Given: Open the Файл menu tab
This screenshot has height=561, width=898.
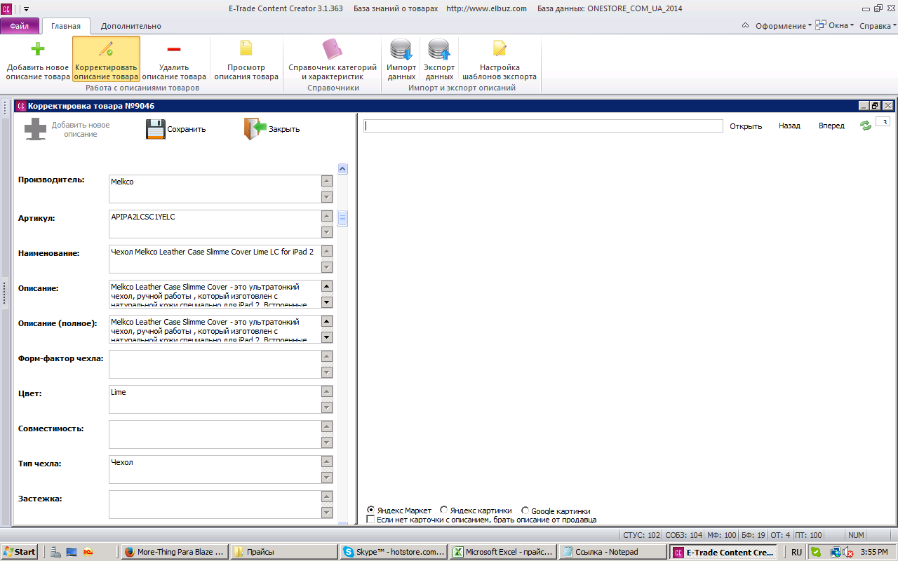Looking at the screenshot, I should pos(20,26).
